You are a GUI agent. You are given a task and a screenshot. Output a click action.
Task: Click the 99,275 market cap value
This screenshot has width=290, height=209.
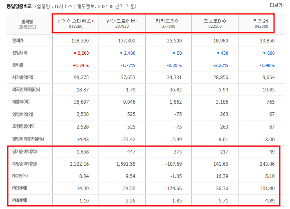81,78
